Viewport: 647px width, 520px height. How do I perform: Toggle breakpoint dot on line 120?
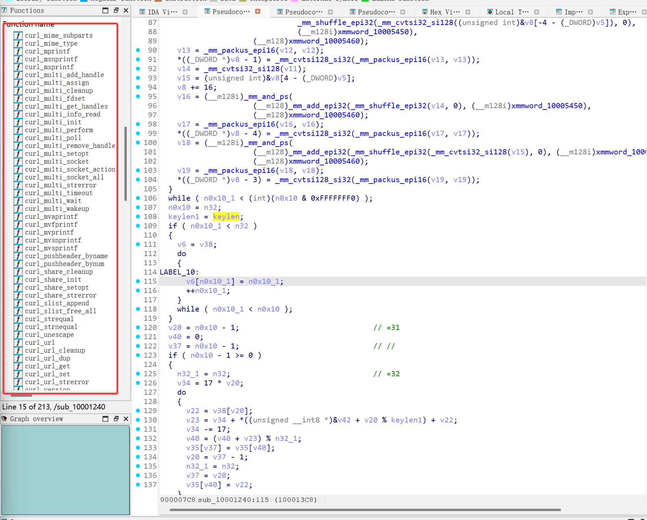pyautogui.click(x=138, y=327)
